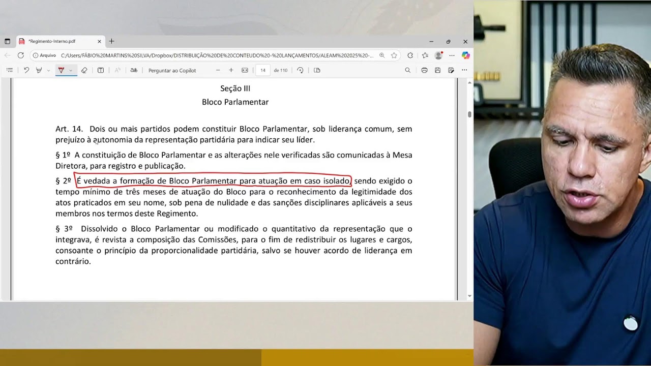The height and width of the screenshot is (366, 651).
Task: Open Edge settings and more menu
Action: pyautogui.click(x=452, y=55)
